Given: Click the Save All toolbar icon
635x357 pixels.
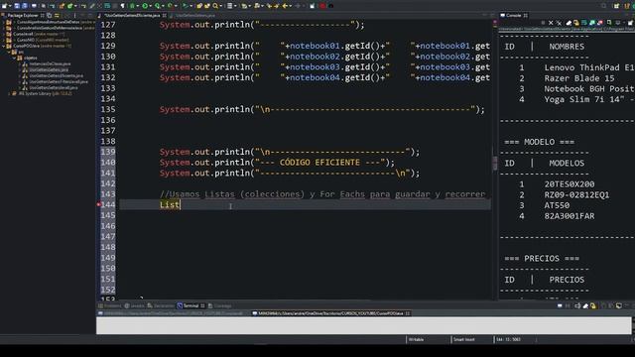Looking at the screenshot, I should point(25,6).
